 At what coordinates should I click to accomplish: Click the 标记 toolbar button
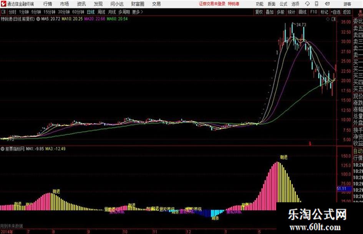click(324, 12)
